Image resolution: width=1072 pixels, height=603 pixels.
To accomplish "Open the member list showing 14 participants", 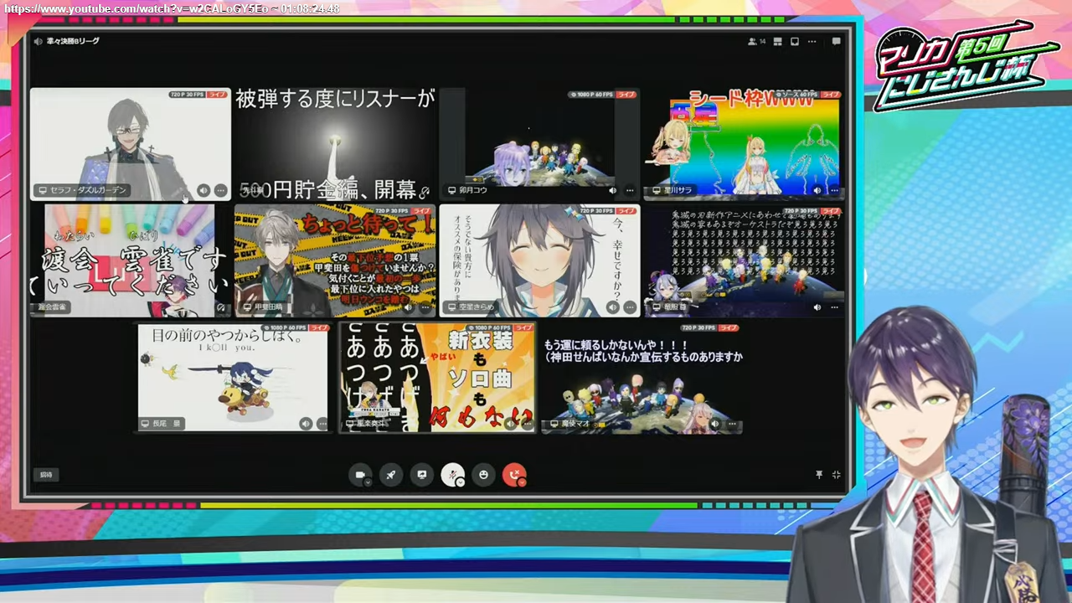I will [756, 41].
